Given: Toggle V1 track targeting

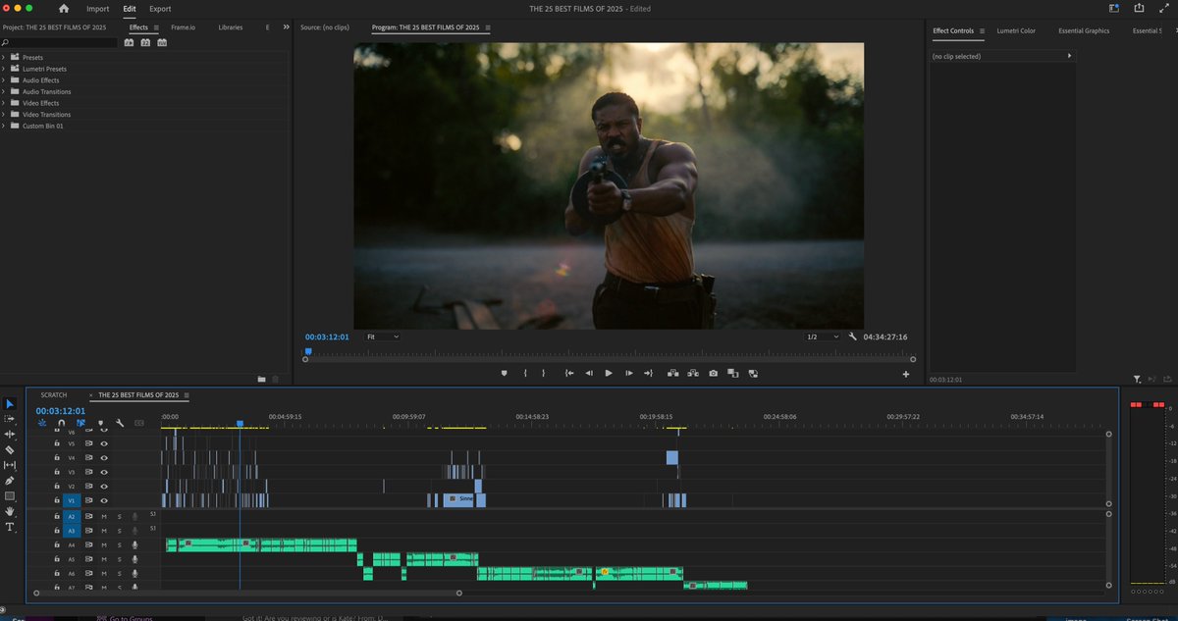Looking at the screenshot, I should coord(71,500).
